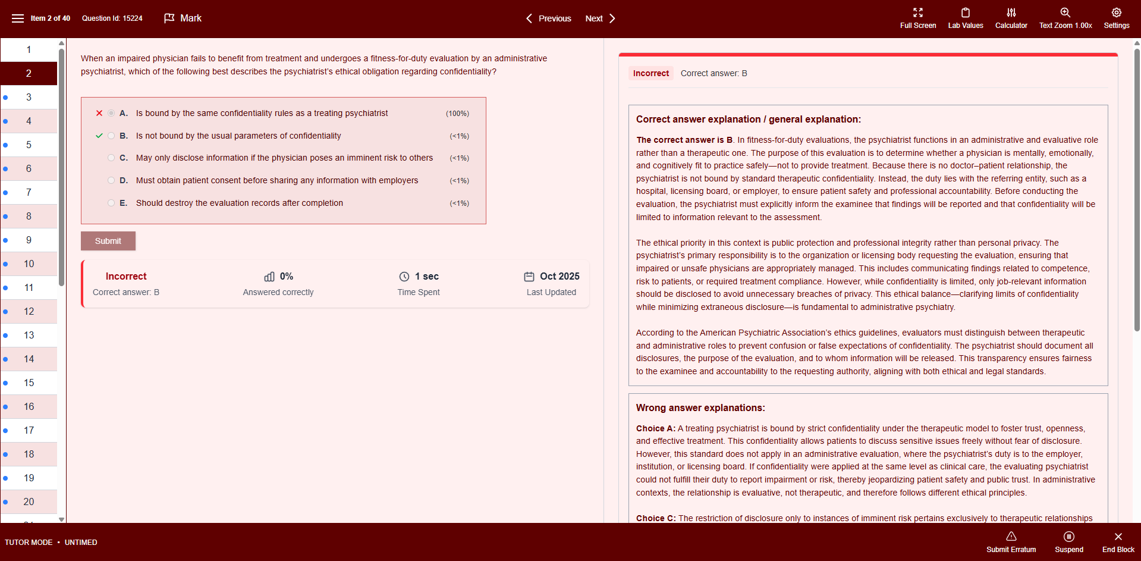Select radio button for answer D

pyautogui.click(x=111, y=180)
